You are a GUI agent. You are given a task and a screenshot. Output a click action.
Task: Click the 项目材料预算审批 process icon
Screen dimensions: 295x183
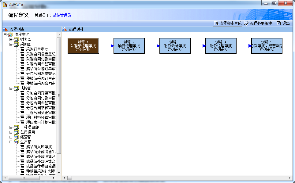pyautogui.click(x=22, y=117)
